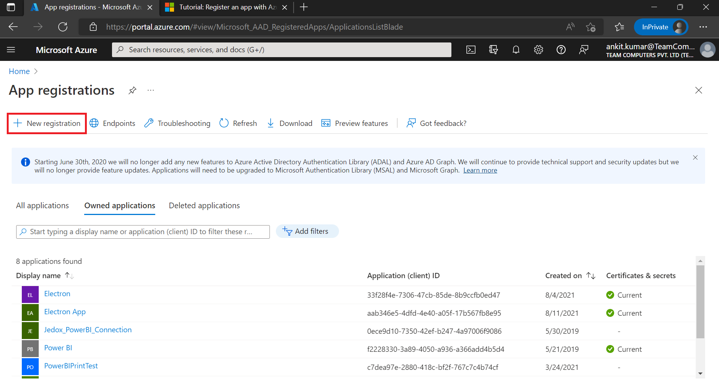Click the InPrivate profile button
The width and height of the screenshot is (719, 380).
(x=661, y=27)
